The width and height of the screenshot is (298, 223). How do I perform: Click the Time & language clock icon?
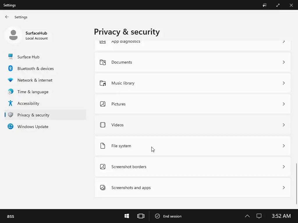10,91
